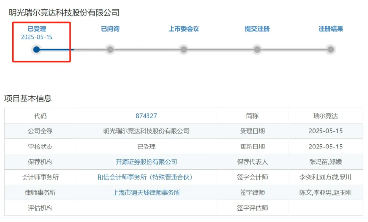
Task: Open the 上海市锦天城律师事务所 link
Action: (x=146, y=193)
